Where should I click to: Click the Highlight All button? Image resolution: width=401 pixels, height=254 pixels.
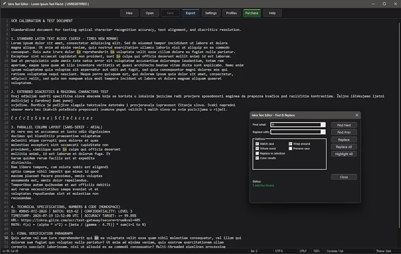coord(344,154)
